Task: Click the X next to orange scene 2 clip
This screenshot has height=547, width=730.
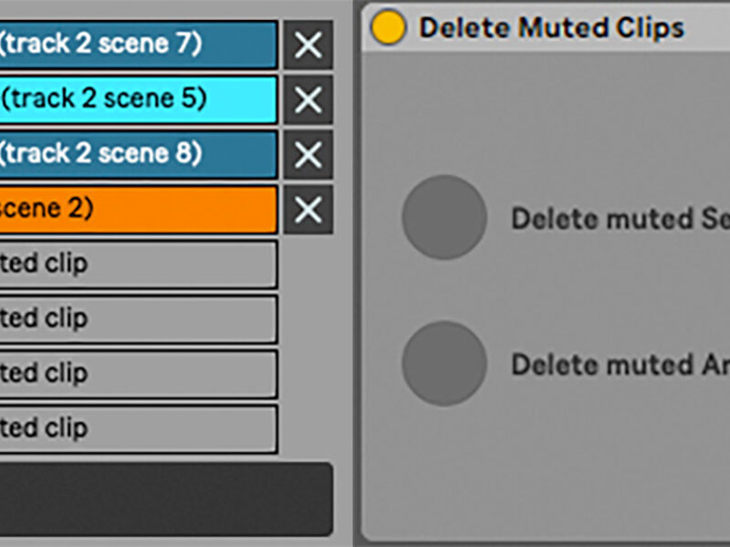Action: pyautogui.click(x=308, y=210)
